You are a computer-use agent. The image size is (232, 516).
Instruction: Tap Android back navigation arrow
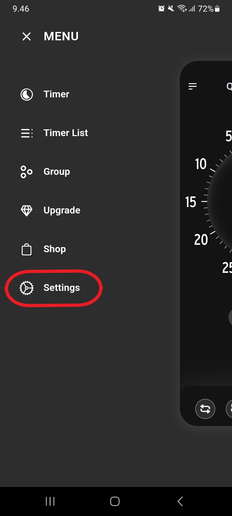(x=180, y=501)
